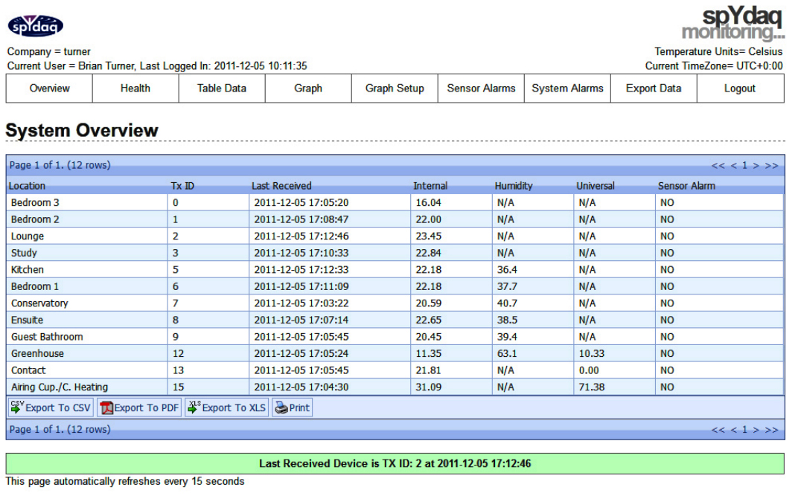Open System Alarms in navigation
This screenshot has height=496, width=795.
pyautogui.click(x=567, y=88)
